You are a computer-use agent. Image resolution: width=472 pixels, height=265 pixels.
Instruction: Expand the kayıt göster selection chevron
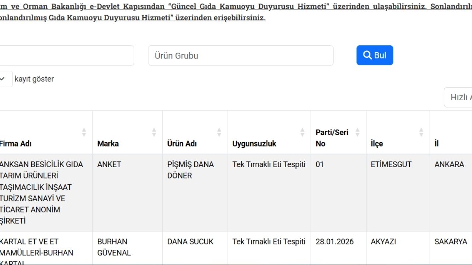(x=2, y=79)
